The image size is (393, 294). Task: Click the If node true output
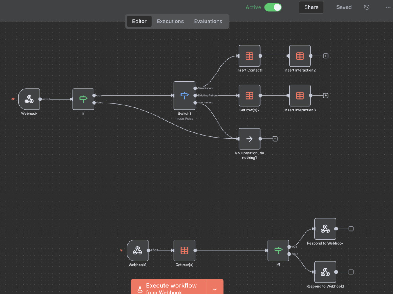pos(94,96)
